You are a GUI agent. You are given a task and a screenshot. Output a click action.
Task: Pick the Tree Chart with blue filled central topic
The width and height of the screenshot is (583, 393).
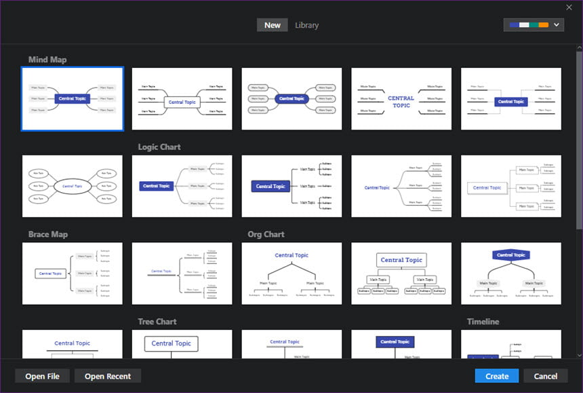[401, 344]
